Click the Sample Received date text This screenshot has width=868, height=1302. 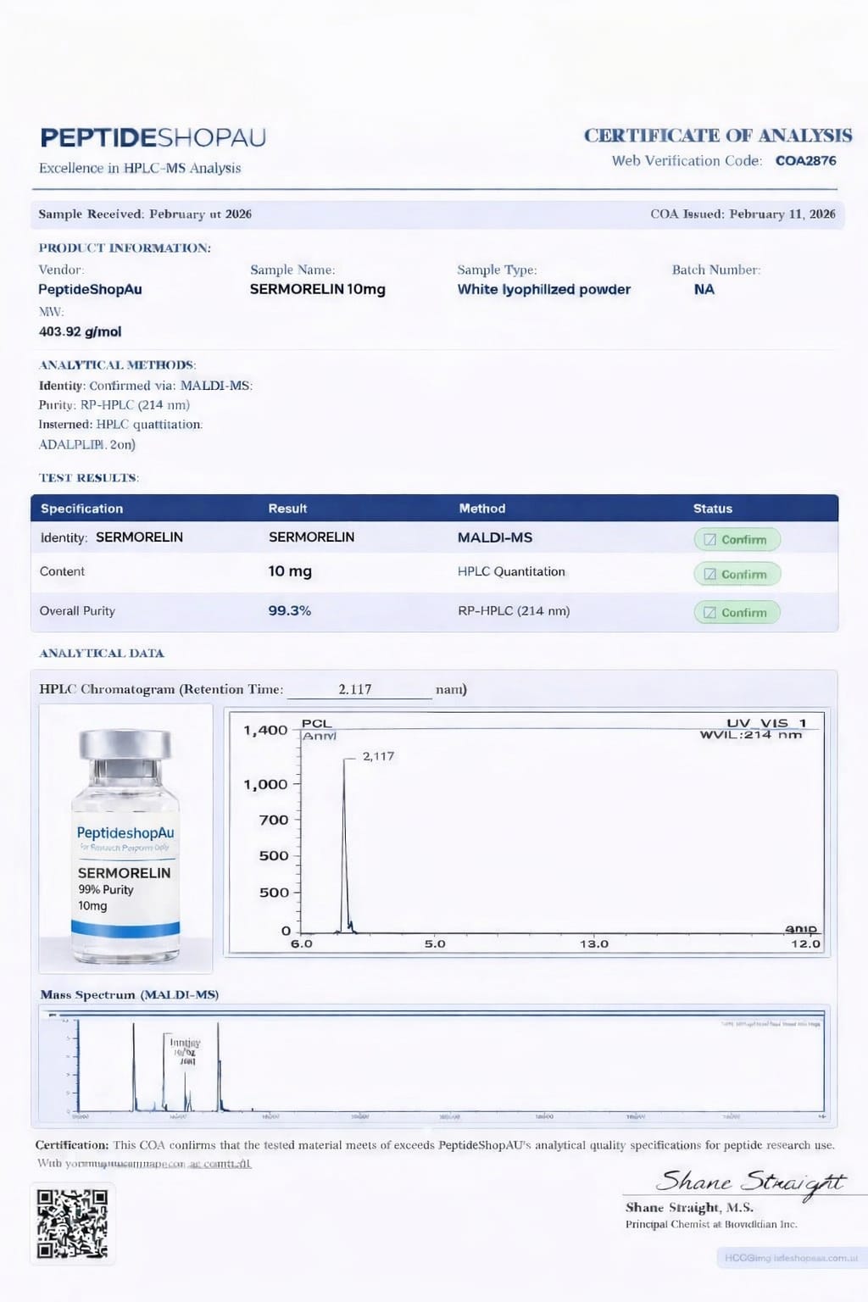click(145, 214)
